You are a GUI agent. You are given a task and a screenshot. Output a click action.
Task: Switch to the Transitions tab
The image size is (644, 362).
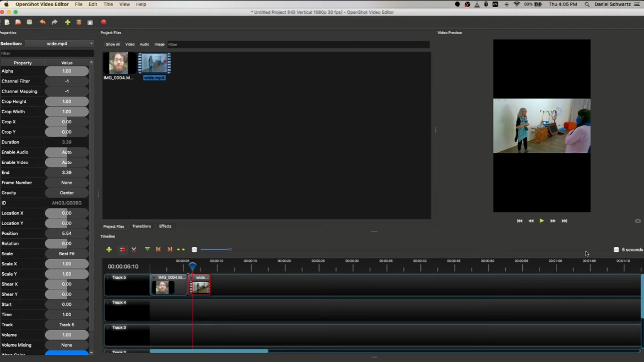[142, 226]
